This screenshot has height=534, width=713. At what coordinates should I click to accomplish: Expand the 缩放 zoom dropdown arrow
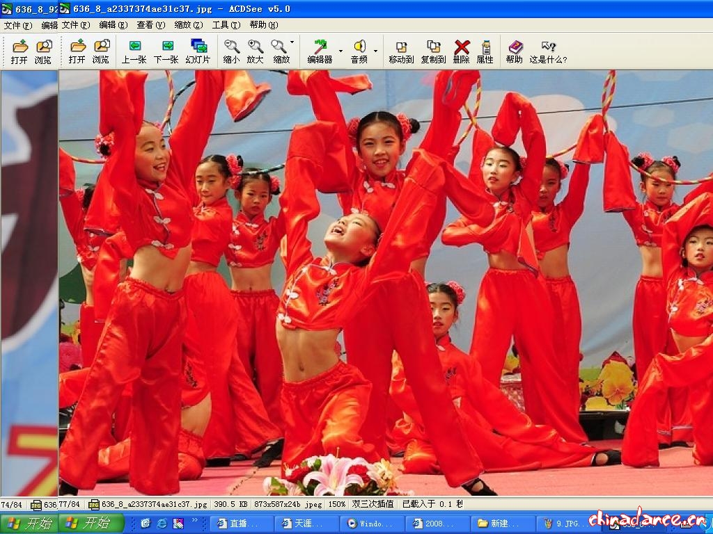coord(292,43)
